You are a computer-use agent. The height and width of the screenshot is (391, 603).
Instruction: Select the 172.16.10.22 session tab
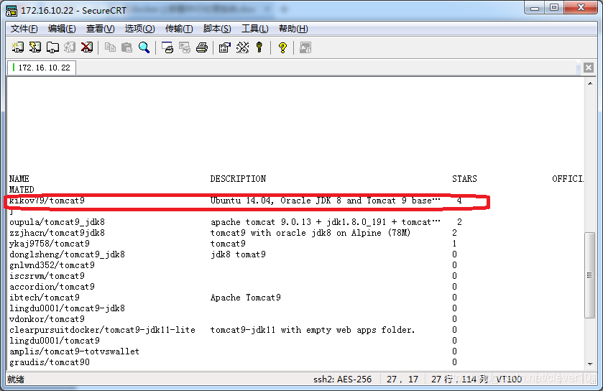tap(42, 68)
